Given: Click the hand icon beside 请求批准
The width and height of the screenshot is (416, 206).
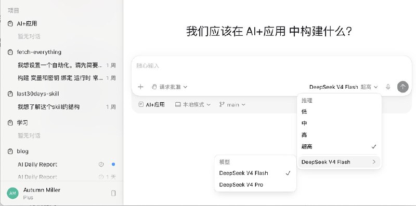Looking at the screenshot, I should [x=154, y=87].
